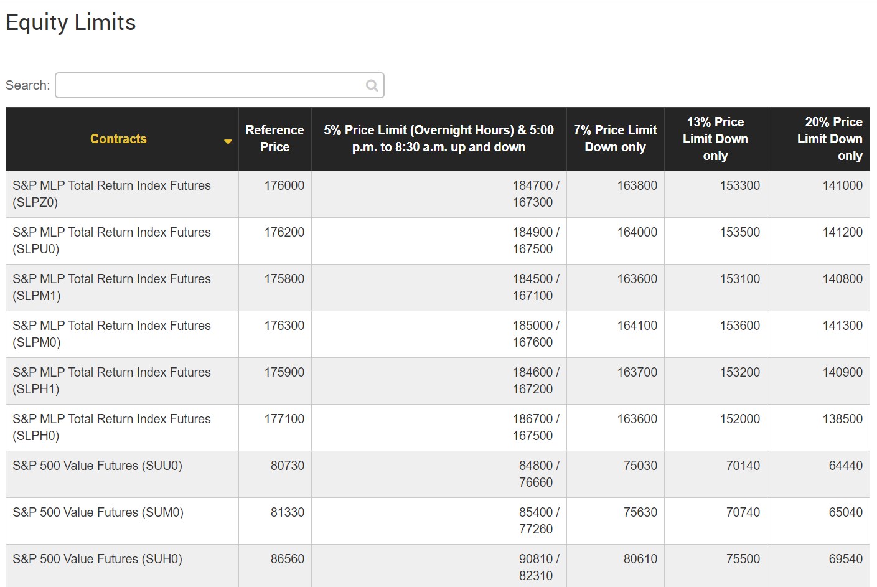877x587 pixels.
Task: Click 13% limit value 70740
Action: coord(743,512)
